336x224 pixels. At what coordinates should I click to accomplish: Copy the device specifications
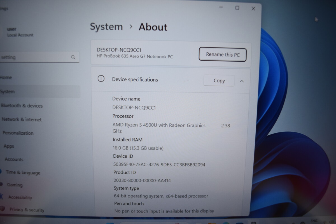pos(219,81)
